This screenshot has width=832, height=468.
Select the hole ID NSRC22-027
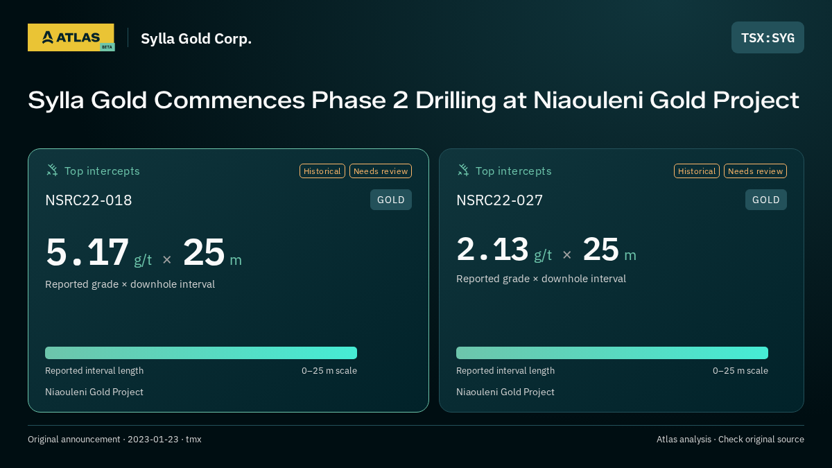(x=500, y=200)
